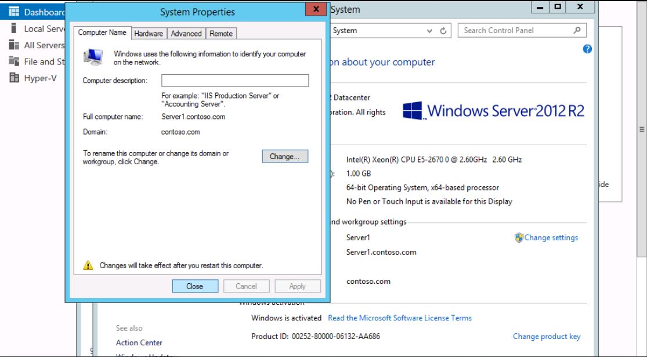The height and width of the screenshot is (357, 647).
Task: Click the full name Server1.contoso.com in dialog
Action: tap(193, 117)
